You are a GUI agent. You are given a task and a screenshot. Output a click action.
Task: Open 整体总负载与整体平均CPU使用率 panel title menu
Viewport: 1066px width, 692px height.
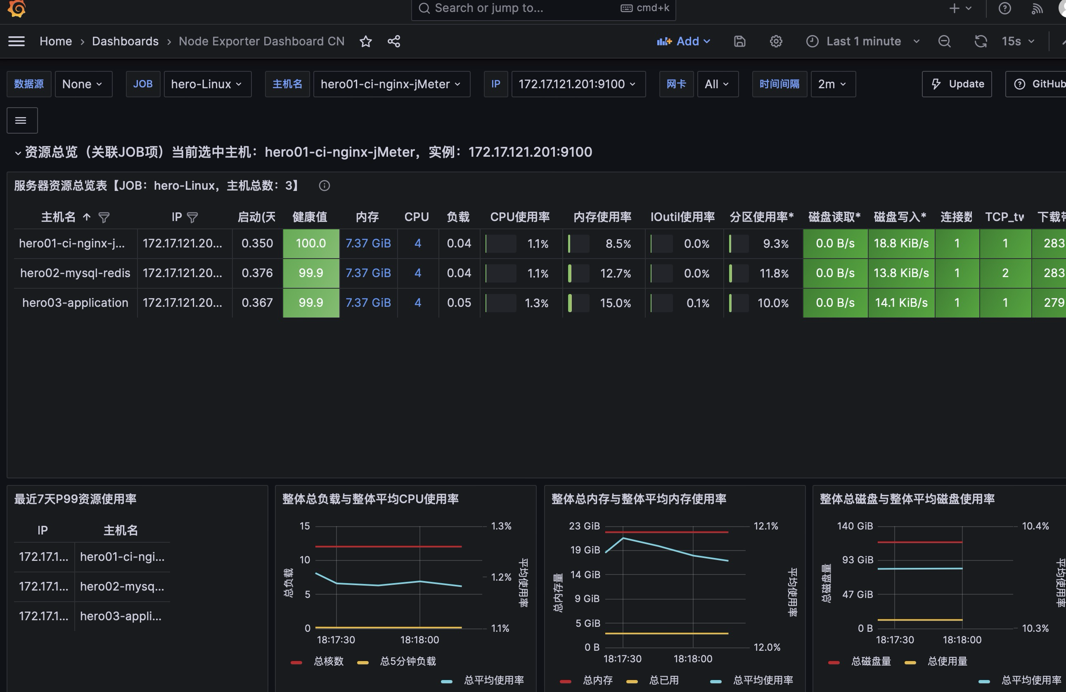[370, 499]
